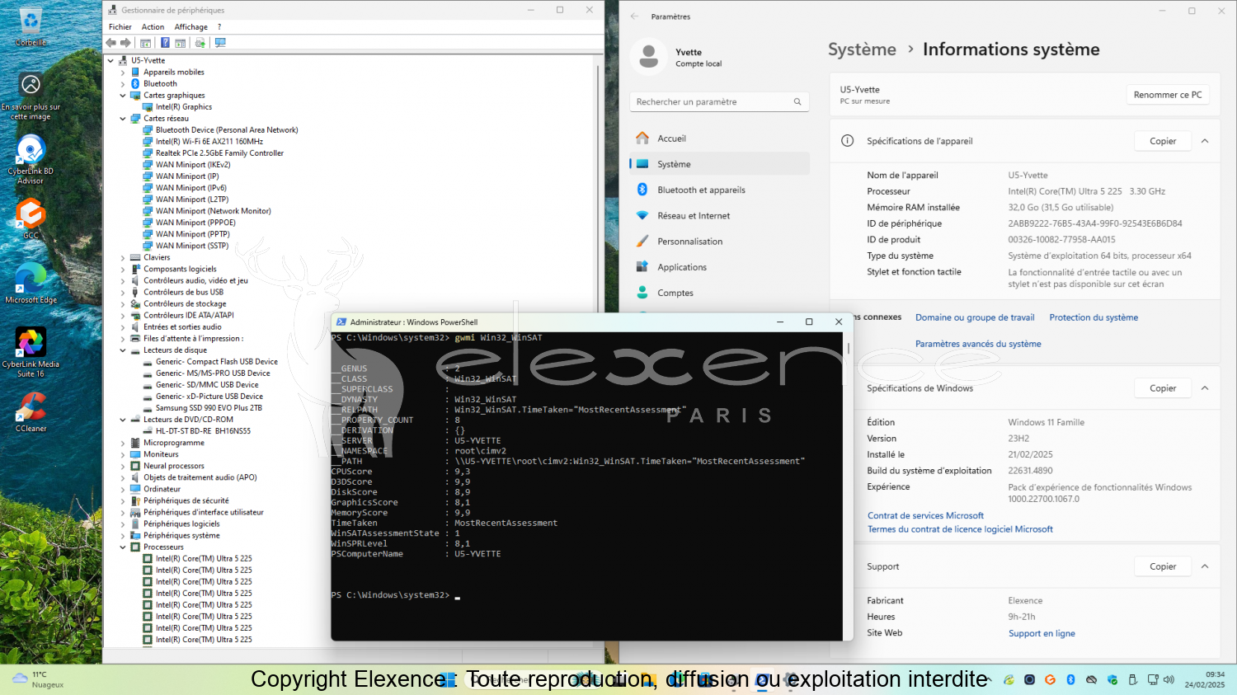Select Comptes in the Settings sidebar
Screen dimensions: 1237x695
(x=719, y=293)
